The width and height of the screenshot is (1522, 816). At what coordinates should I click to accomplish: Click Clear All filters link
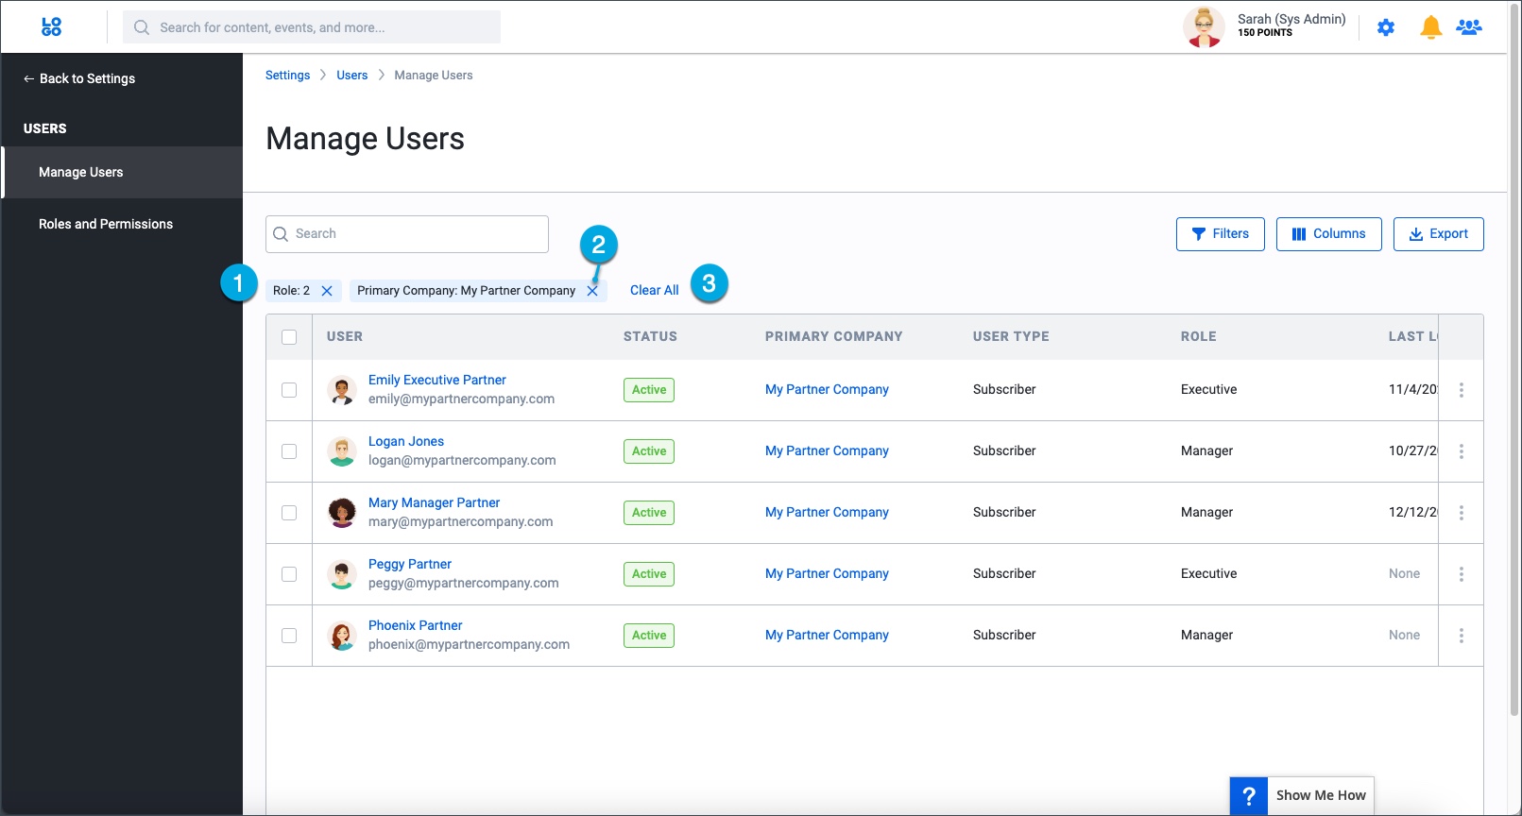click(x=654, y=291)
